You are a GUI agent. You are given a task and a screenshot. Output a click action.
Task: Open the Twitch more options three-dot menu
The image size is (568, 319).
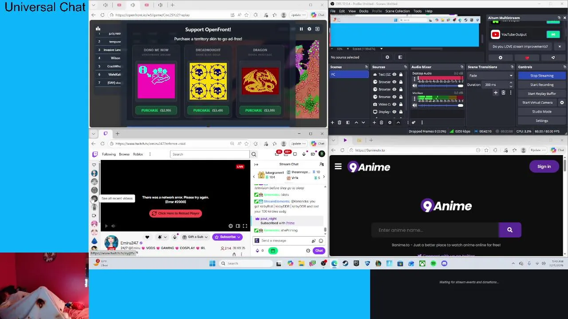pyautogui.click(x=150, y=154)
